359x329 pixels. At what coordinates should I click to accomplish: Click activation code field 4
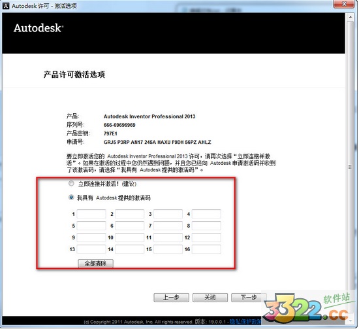click(x=206, y=214)
